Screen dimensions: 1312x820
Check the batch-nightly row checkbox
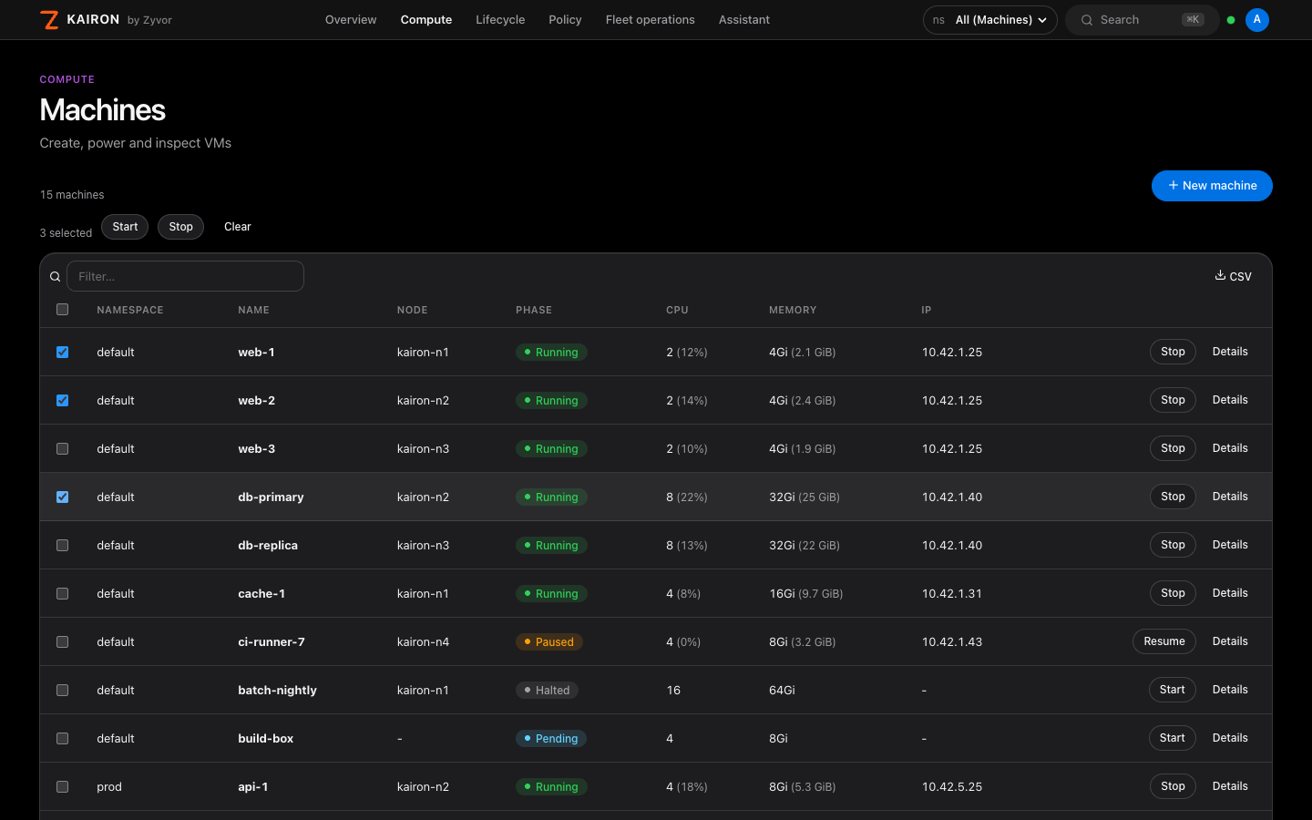pyautogui.click(x=63, y=690)
